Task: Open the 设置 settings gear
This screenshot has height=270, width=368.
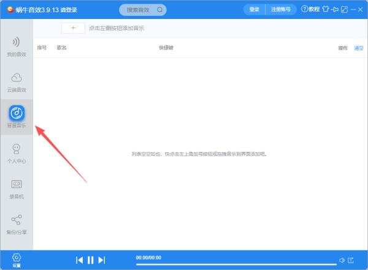Action: click(17, 260)
